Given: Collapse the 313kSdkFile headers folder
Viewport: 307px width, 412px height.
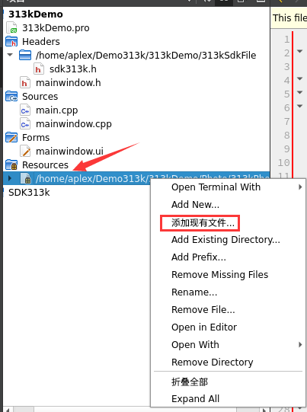Looking at the screenshot, I should tap(10, 55).
